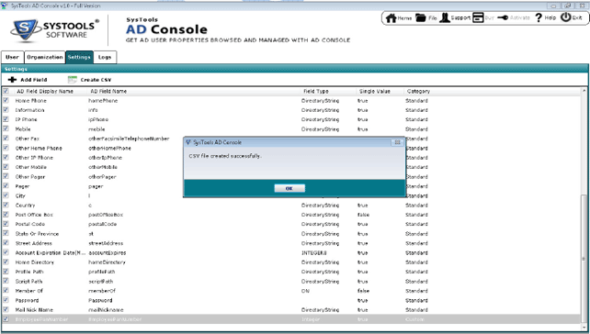Toggle the Member Of checkbox
Image resolution: width=590 pixels, height=334 pixels.
pyautogui.click(x=6, y=291)
